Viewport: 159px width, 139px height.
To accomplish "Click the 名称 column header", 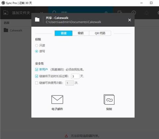I will tap(7, 23).
